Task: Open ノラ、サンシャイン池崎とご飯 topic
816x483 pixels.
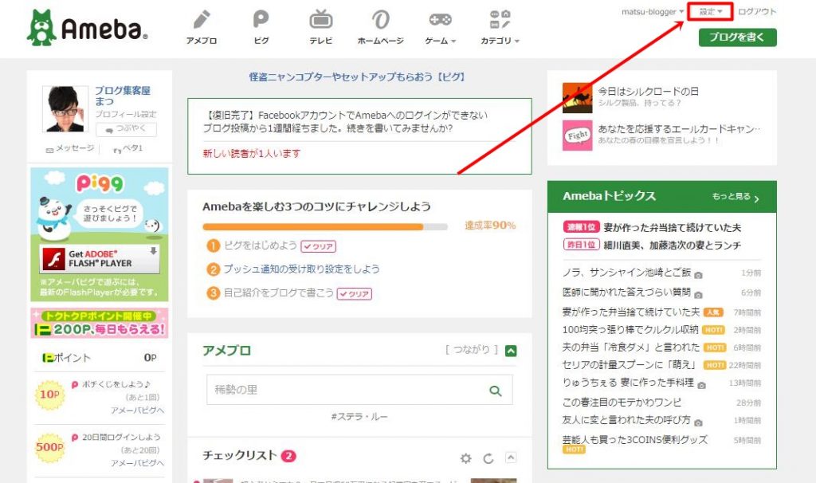Action: pyautogui.click(x=626, y=273)
